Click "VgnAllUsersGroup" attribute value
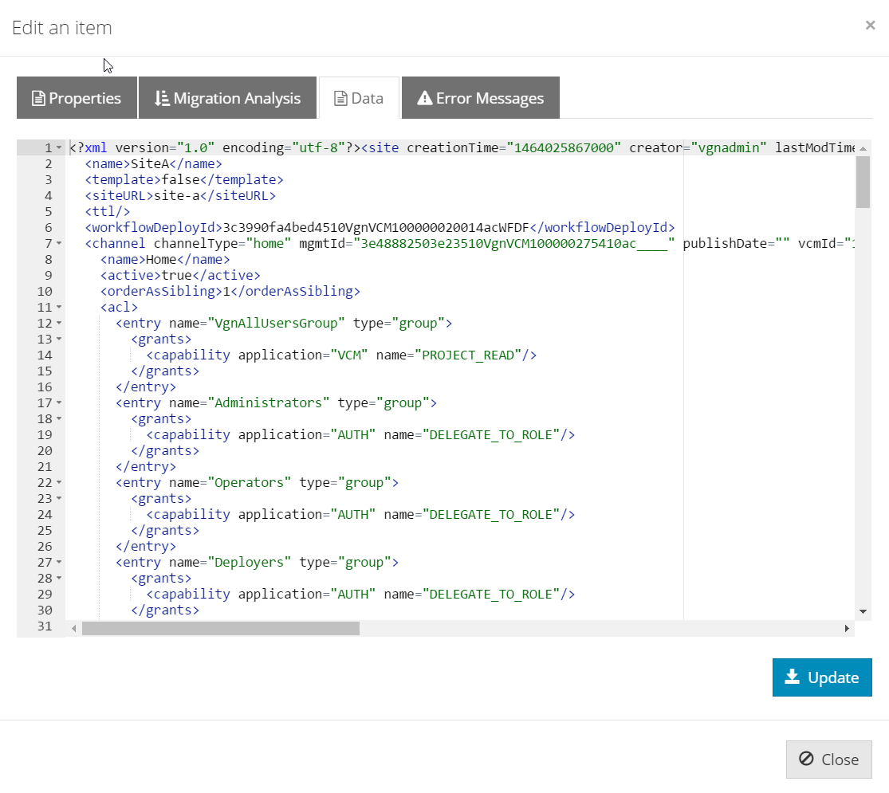This screenshot has height=793, width=889. pos(276,323)
